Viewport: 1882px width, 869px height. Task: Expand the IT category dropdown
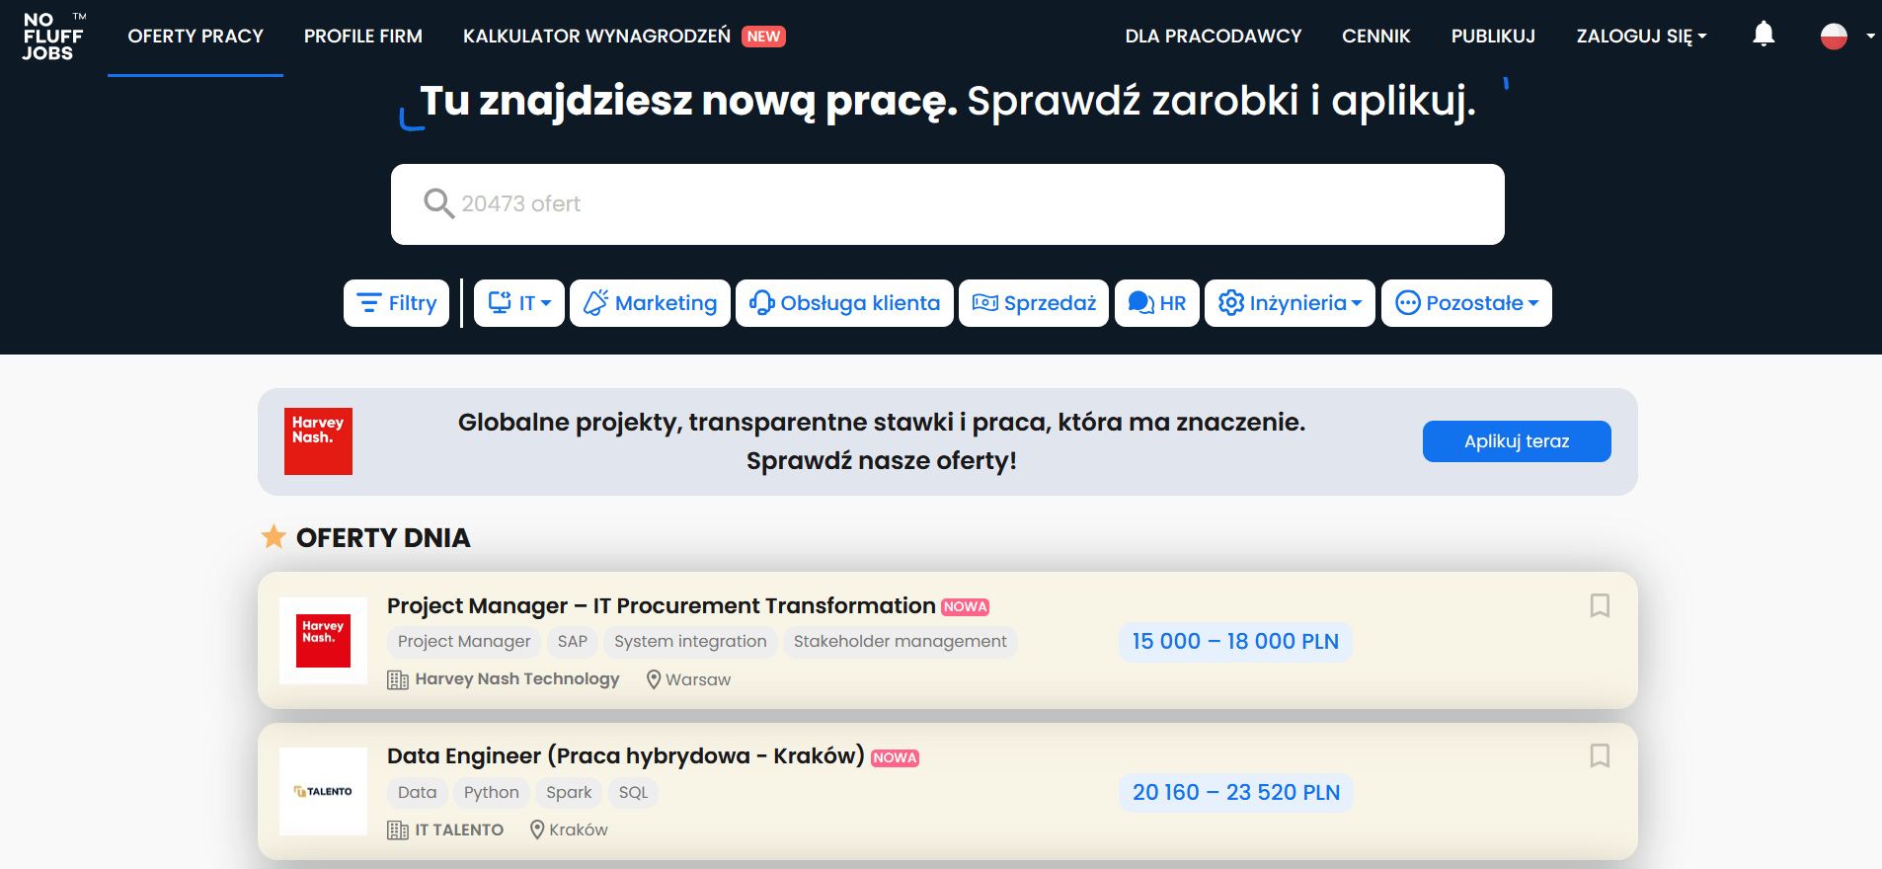(x=519, y=303)
